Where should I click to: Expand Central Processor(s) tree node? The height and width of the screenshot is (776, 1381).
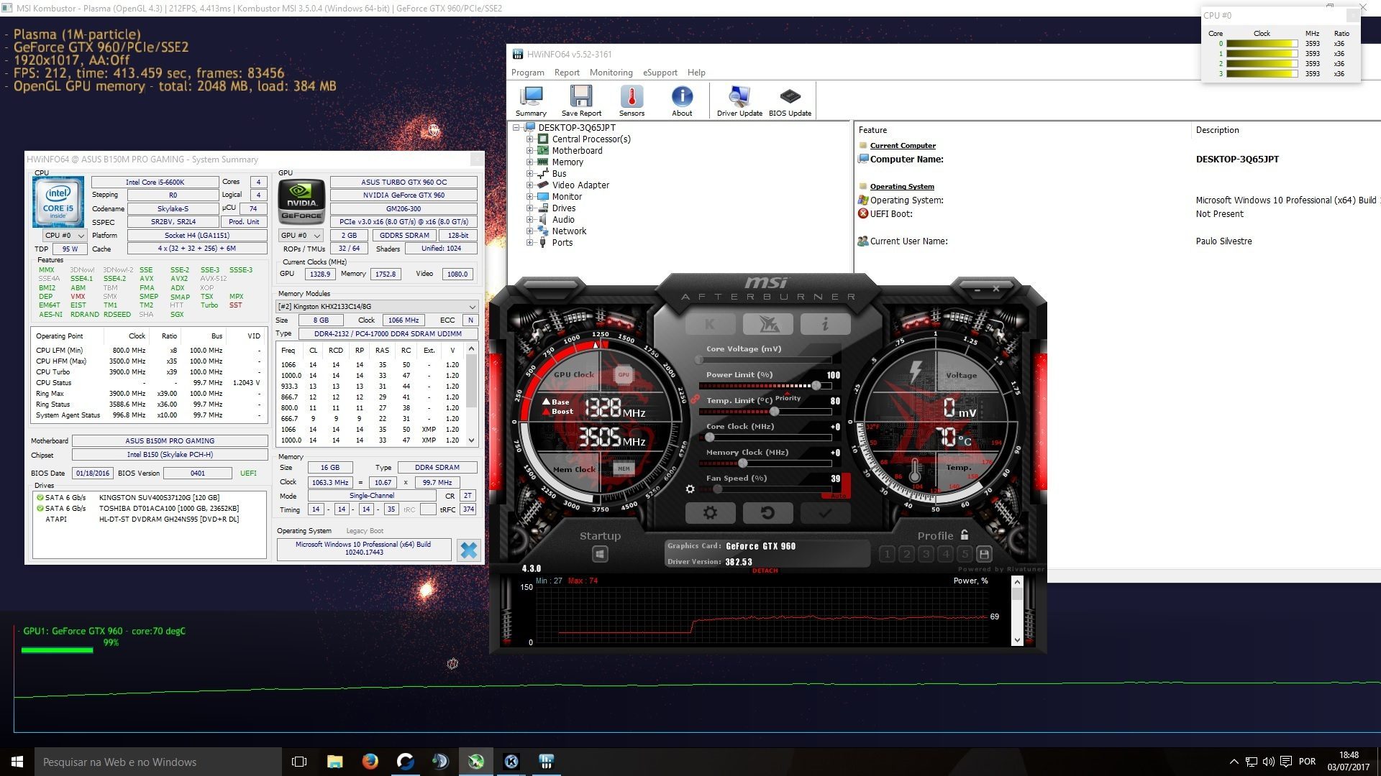point(530,139)
